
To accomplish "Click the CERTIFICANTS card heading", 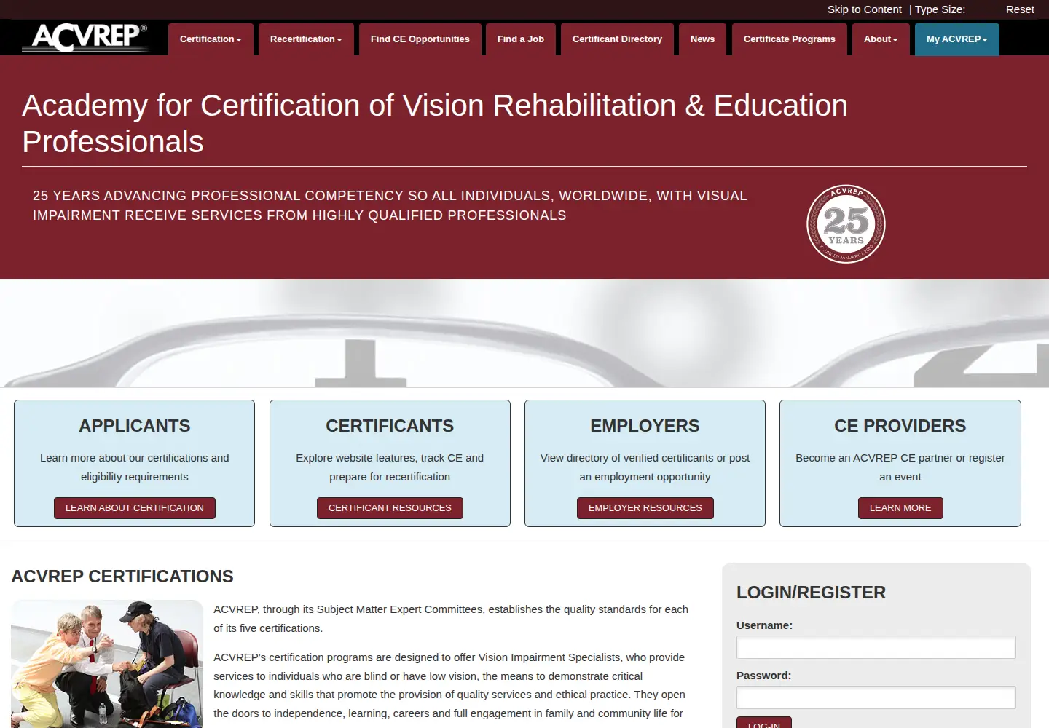I will pos(390,426).
